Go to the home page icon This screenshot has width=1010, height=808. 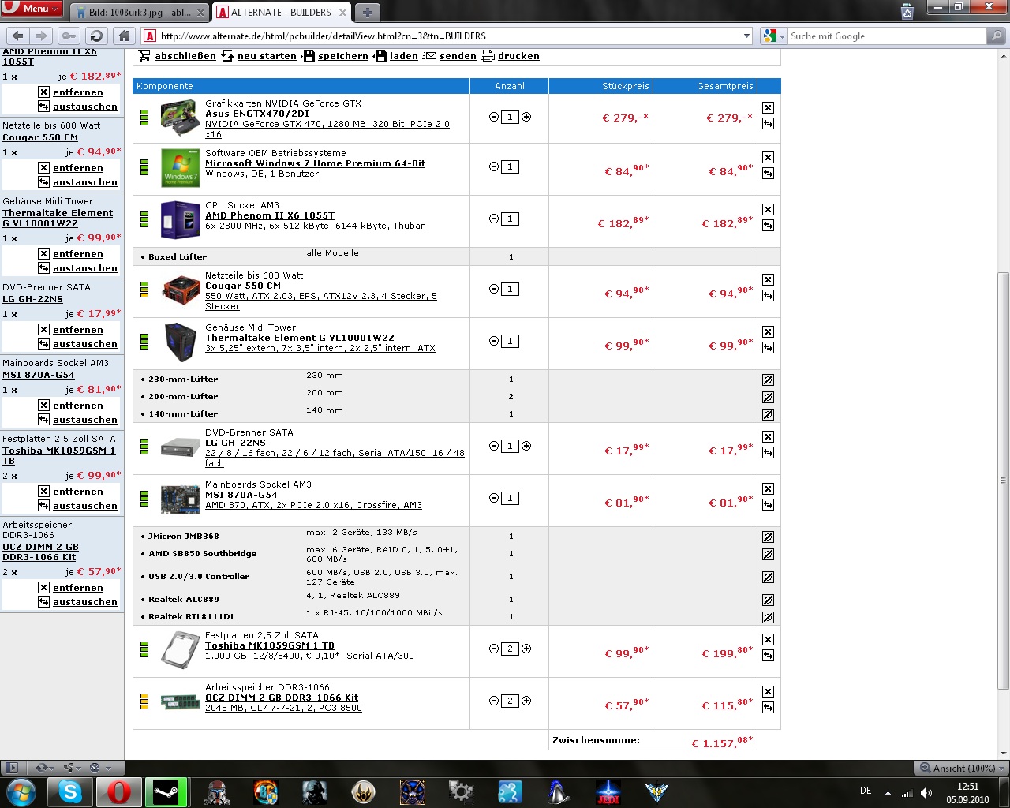pos(124,36)
